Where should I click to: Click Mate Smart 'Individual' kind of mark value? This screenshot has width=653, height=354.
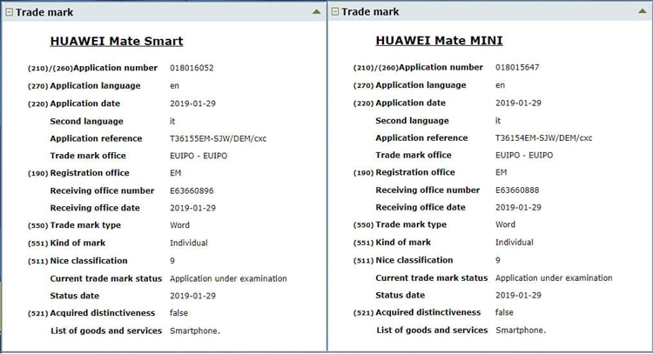coord(189,243)
